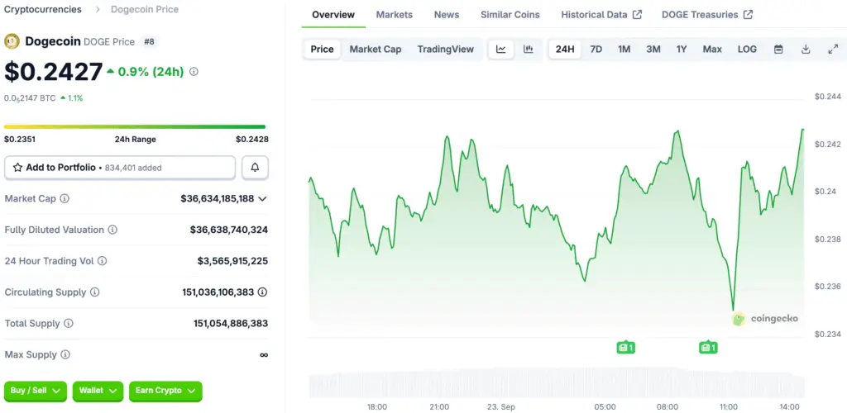Open info icon next to 24h price change

194,71
